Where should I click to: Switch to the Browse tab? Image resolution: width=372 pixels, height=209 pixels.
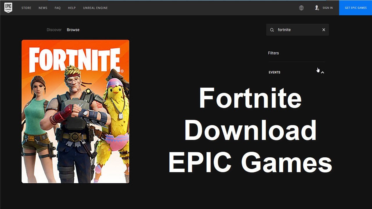click(73, 30)
